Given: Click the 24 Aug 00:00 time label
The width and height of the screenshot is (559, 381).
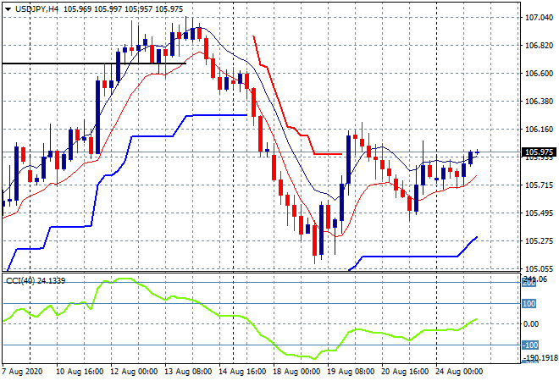Looking at the screenshot, I should [459, 372].
